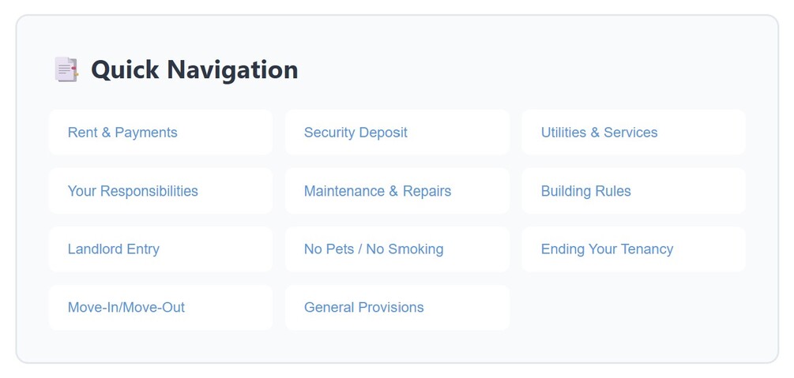Open the Rent & Payments section
Image resolution: width=794 pixels, height=378 pixels.
pyautogui.click(x=122, y=133)
